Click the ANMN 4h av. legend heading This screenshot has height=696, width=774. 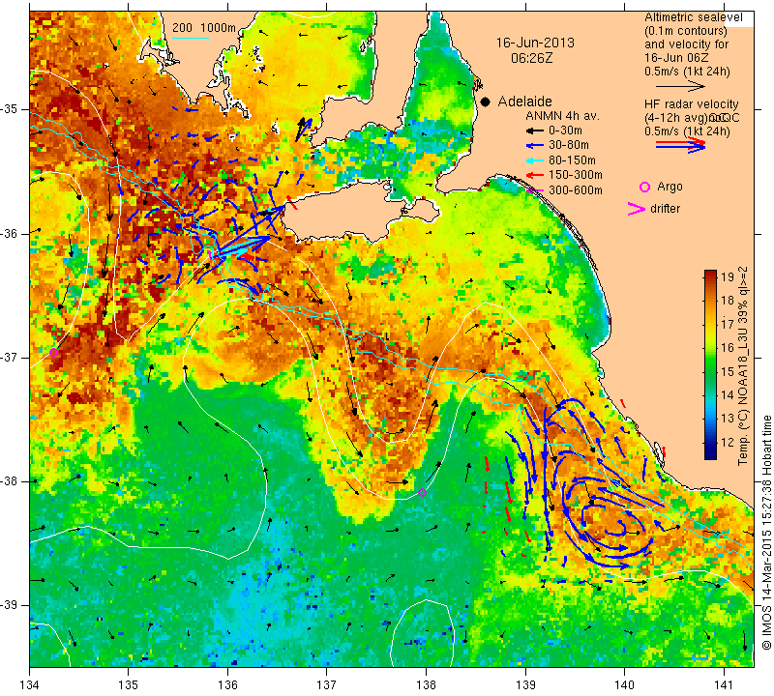click(x=562, y=116)
